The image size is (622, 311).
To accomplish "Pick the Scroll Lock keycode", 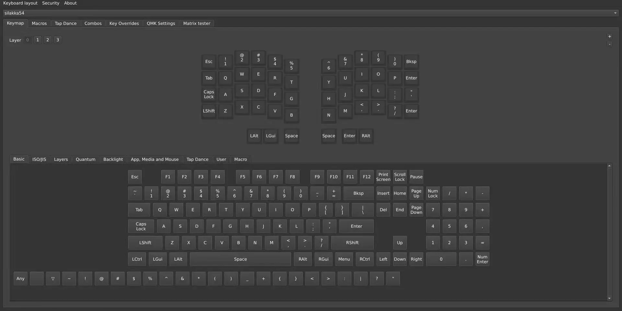I will pyautogui.click(x=400, y=177).
